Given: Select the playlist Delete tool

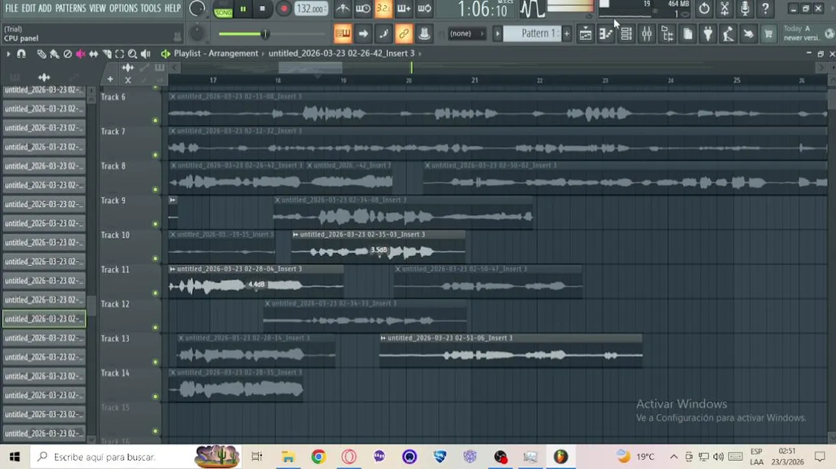Looking at the screenshot, I should coord(67,54).
